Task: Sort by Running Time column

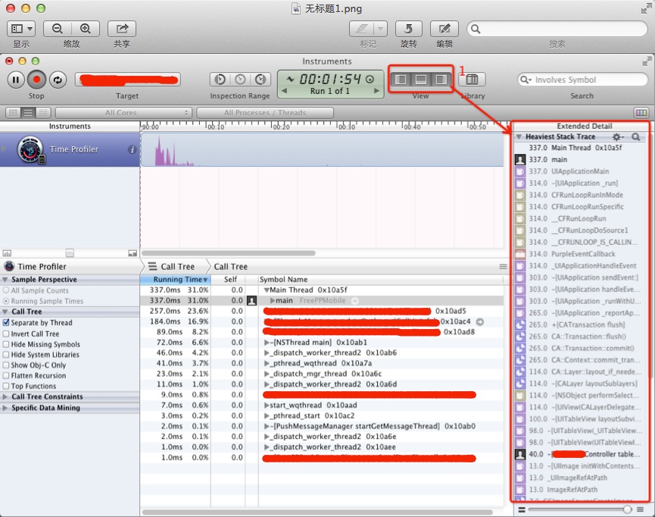Action: coord(176,280)
